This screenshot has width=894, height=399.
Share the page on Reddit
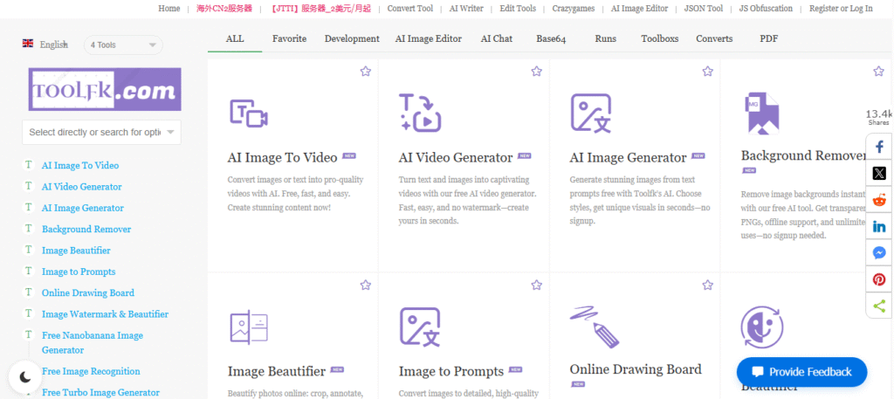(x=879, y=200)
